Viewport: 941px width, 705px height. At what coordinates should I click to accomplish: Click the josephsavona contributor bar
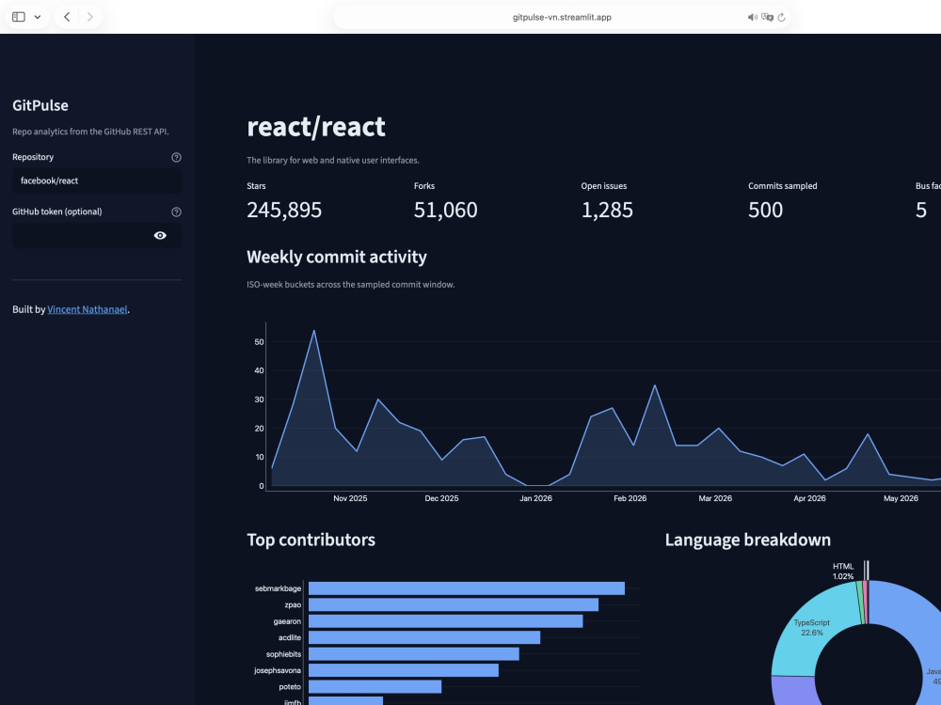(x=404, y=670)
